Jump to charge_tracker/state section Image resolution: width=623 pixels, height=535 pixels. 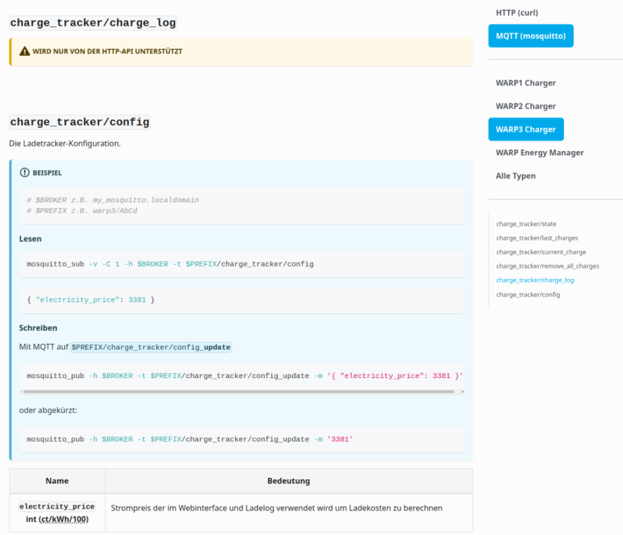click(526, 224)
